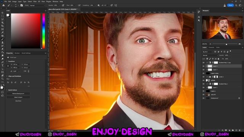Open the brush settings panel icon
244x137 pixels.
pyautogui.click(x=22, y=5)
